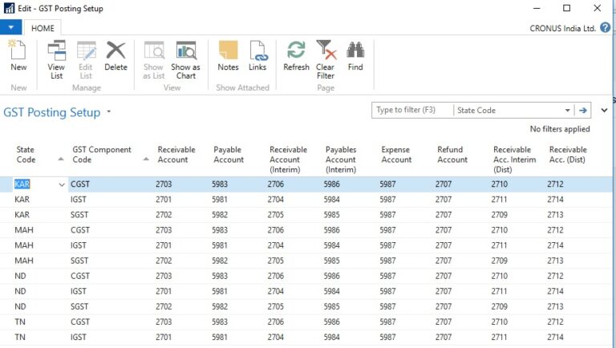616x348 pixels.
Task: Open dropdown in selected KAR state cell
Action: pyautogui.click(x=62, y=184)
